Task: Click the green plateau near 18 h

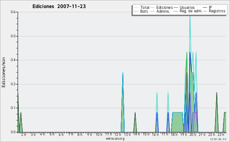Action: click(177, 122)
